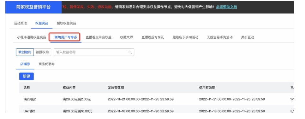Viewport: 305px width, 119px height.
Task: Focus the 输入权益名称 search field
Action: 94,52
